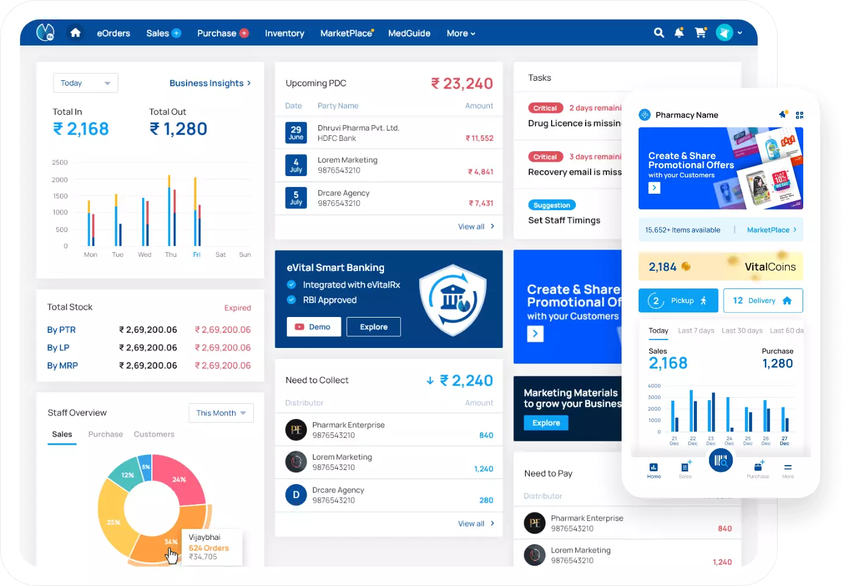Switch to Staff Overview Sales tab
864x586 pixels.
click(62, 434)
